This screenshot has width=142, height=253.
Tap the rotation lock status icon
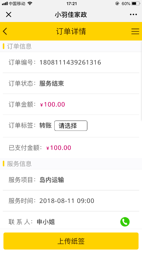[x=117, y=3]
